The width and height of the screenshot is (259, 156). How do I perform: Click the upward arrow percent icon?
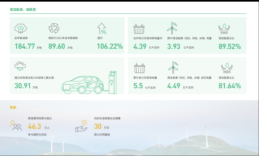point(102,28)
